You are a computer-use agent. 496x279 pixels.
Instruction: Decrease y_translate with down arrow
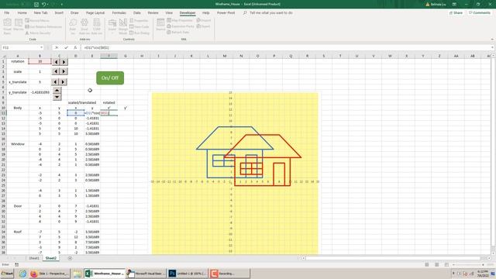(57, 97)
